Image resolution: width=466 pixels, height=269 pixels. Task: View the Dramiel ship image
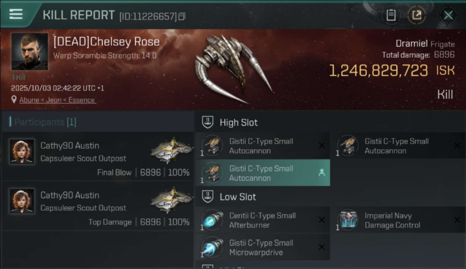point(233,69)
